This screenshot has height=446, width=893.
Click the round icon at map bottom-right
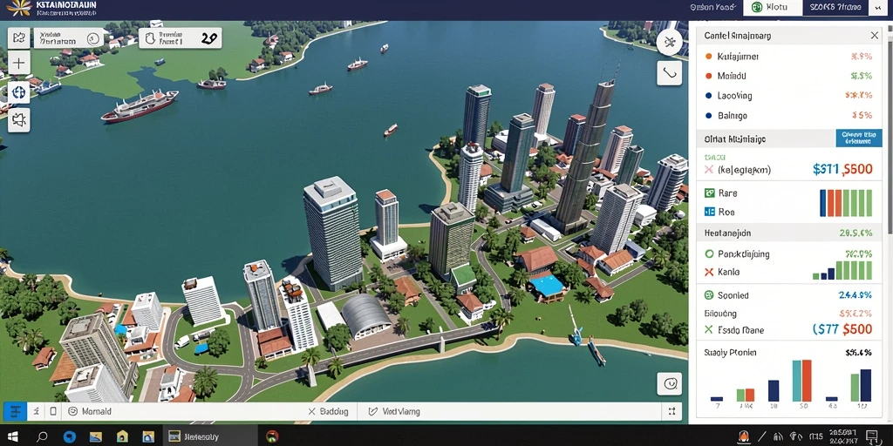(x=669, y=383)
